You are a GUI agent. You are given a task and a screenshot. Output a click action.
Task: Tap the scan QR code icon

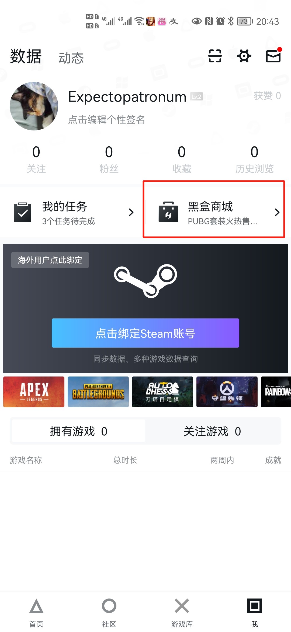point(215,56)
